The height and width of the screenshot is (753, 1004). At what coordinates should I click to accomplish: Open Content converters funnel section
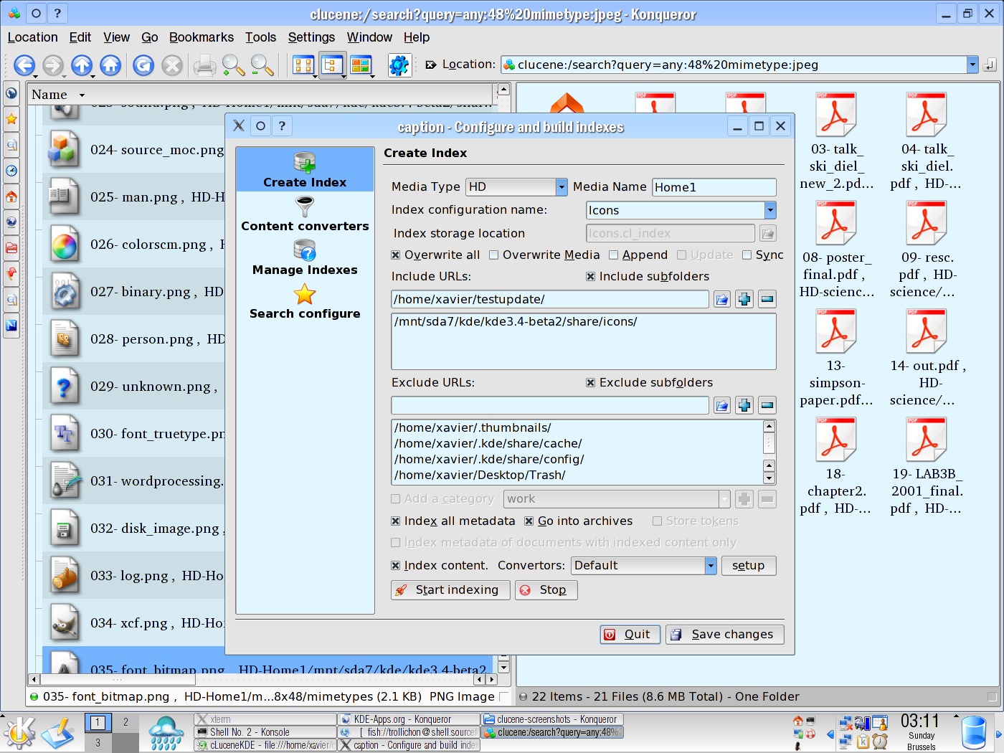[x=305, y=214]
